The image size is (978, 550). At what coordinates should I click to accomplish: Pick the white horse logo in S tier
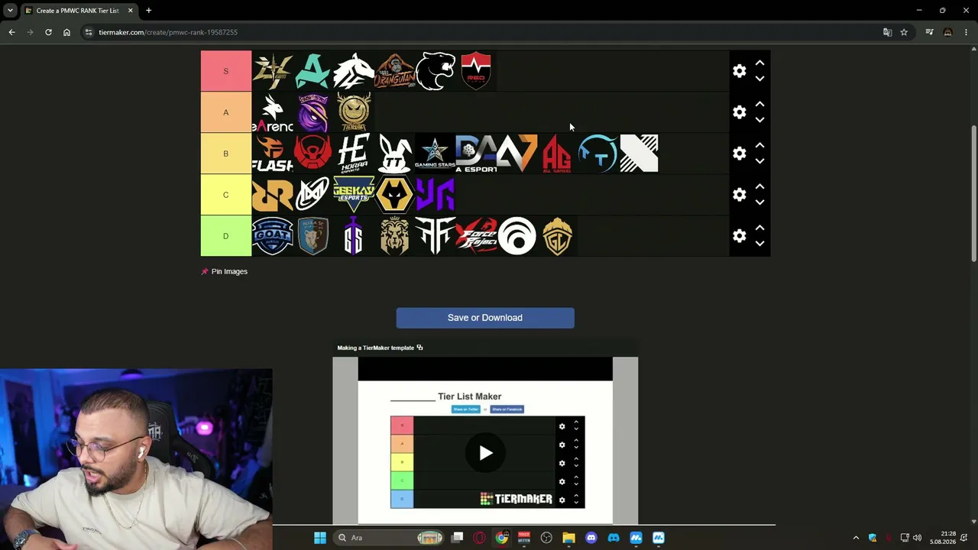(x=354, y=71)
